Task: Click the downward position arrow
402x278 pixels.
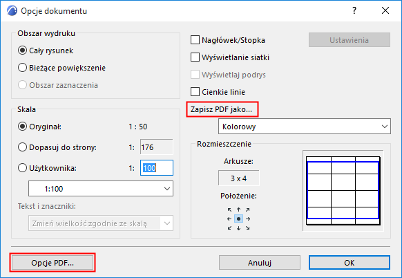Action: [239, 228]
